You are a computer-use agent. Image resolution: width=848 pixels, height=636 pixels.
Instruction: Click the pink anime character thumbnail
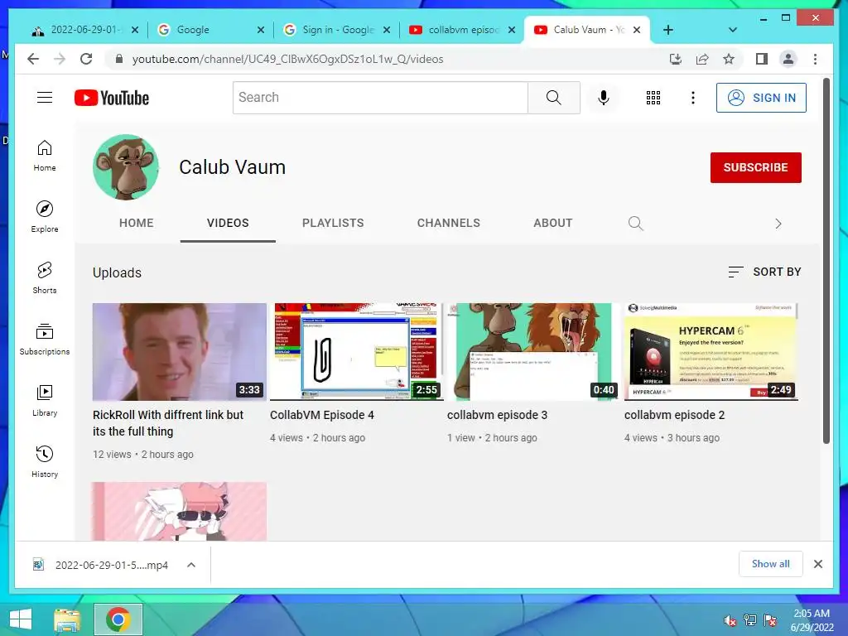pos(180,511)
